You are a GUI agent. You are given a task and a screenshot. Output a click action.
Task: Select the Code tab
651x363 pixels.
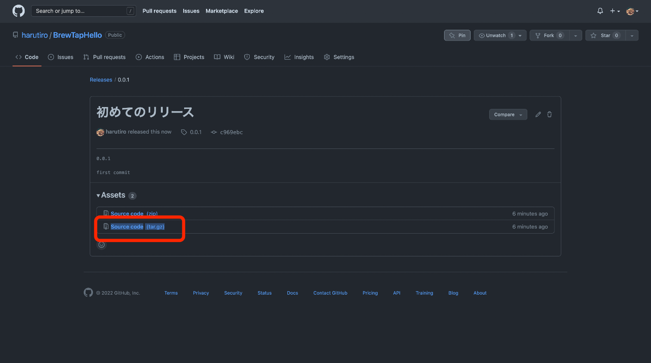coord(27,57)
